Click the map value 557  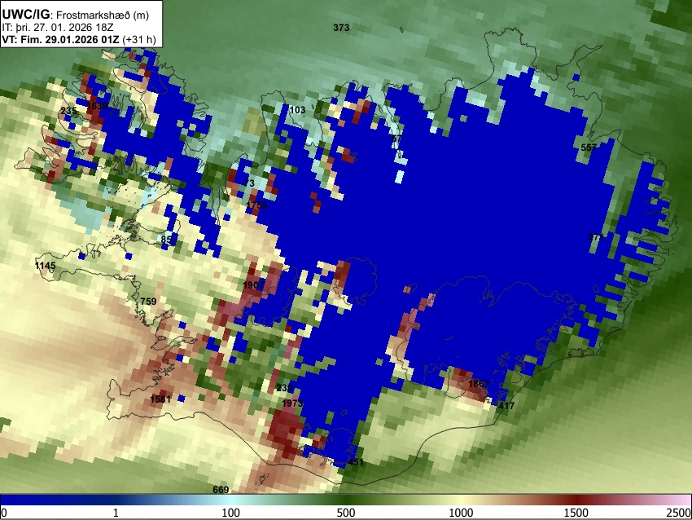[x=589, y=148]
